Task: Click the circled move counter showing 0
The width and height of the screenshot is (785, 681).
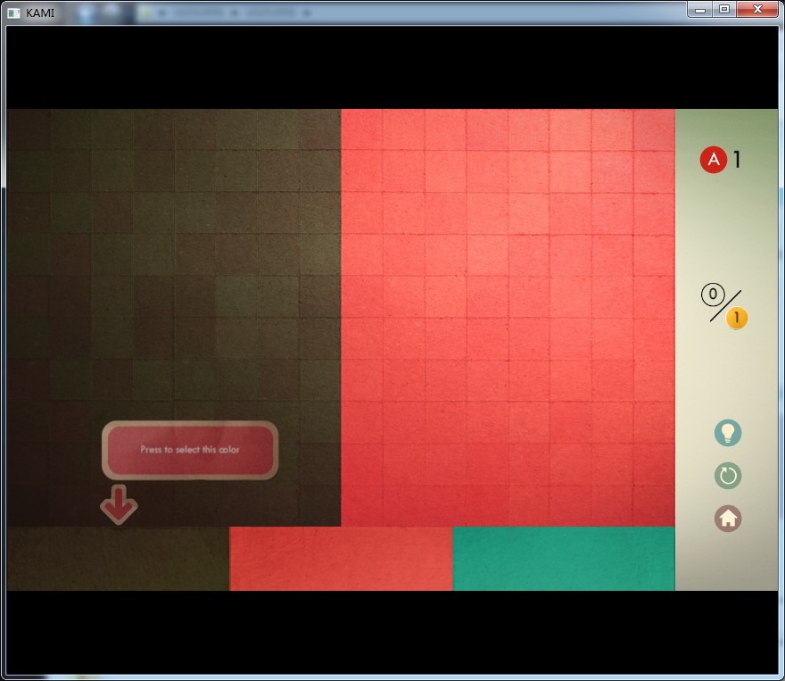Action: [713, 295]
